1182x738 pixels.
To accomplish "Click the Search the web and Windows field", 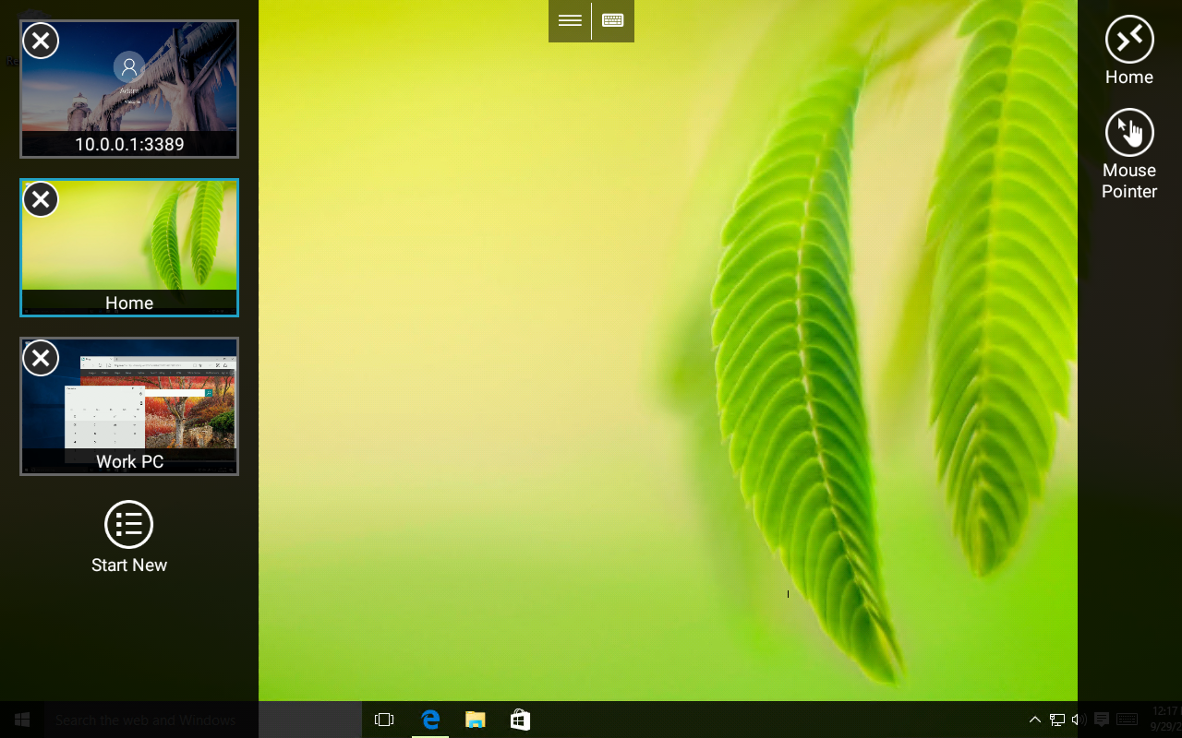I will (148, 719).
